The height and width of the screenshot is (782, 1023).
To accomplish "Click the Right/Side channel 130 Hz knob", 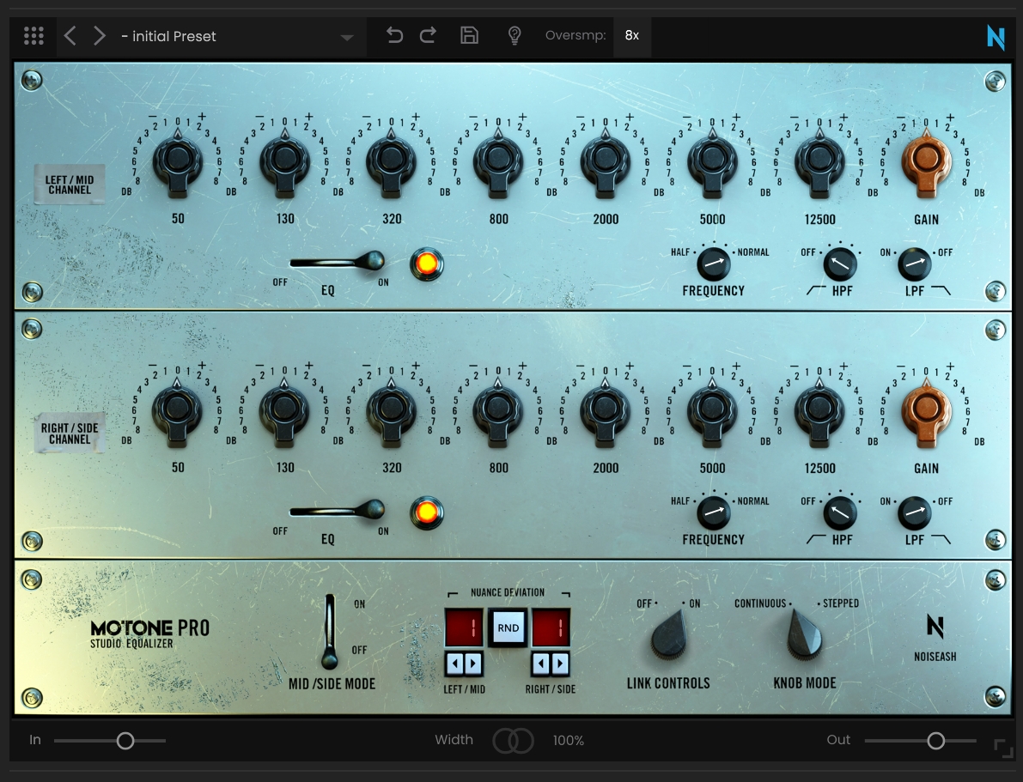I will [x=284, y=411].
